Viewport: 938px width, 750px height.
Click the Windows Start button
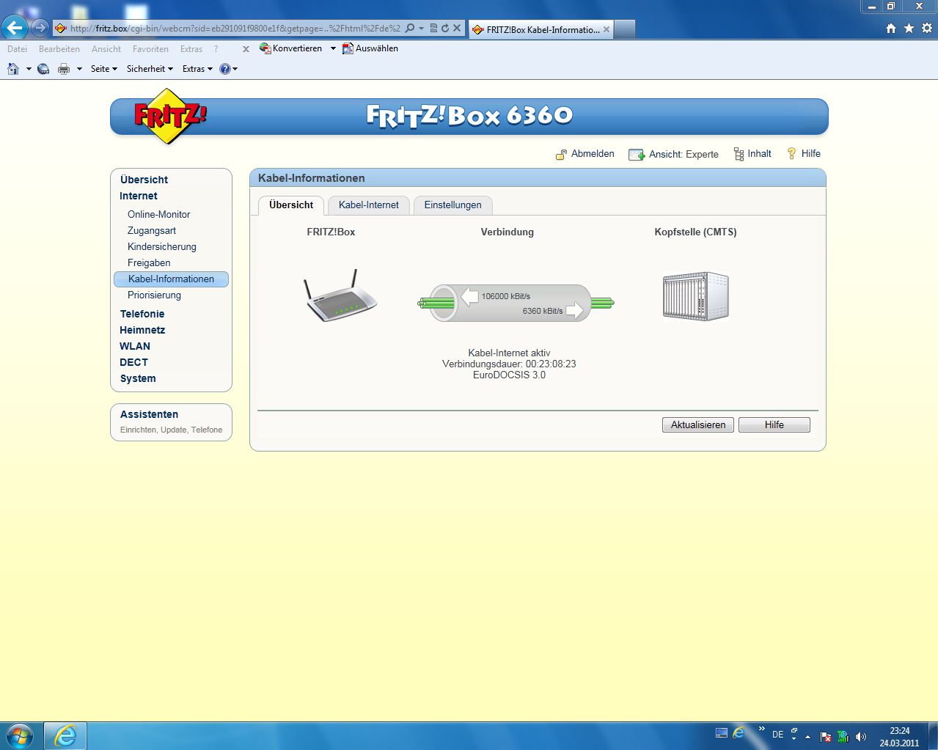pyautogui.click(x=19, y=735)
